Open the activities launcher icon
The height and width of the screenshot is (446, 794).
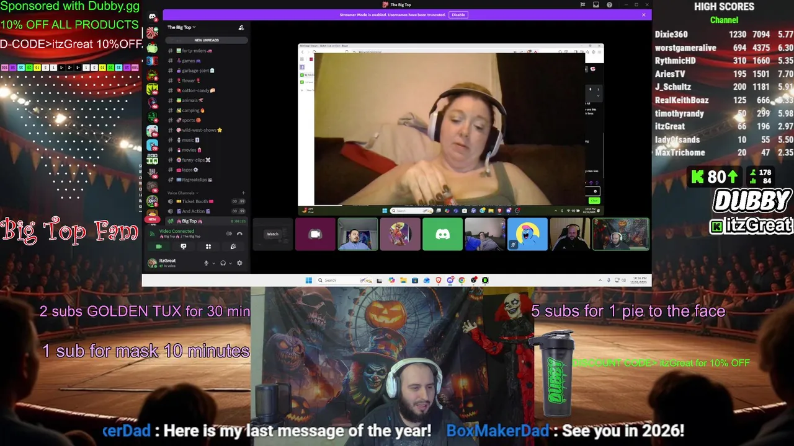tap(208, 247)
